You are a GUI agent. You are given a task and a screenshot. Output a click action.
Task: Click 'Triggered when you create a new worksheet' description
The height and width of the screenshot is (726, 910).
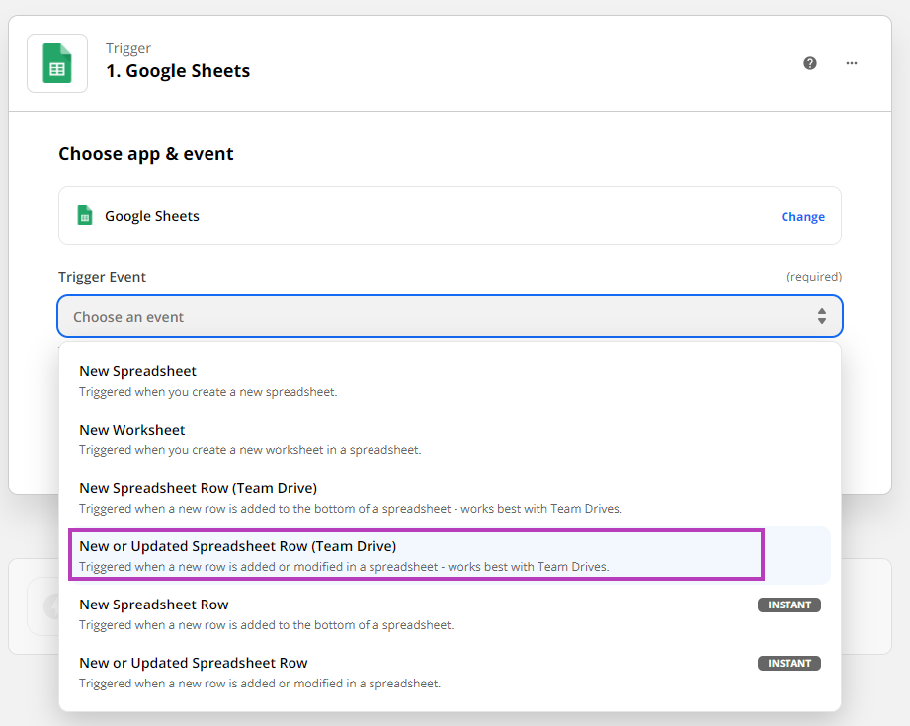pyautogui.click(x=250, y=450)
